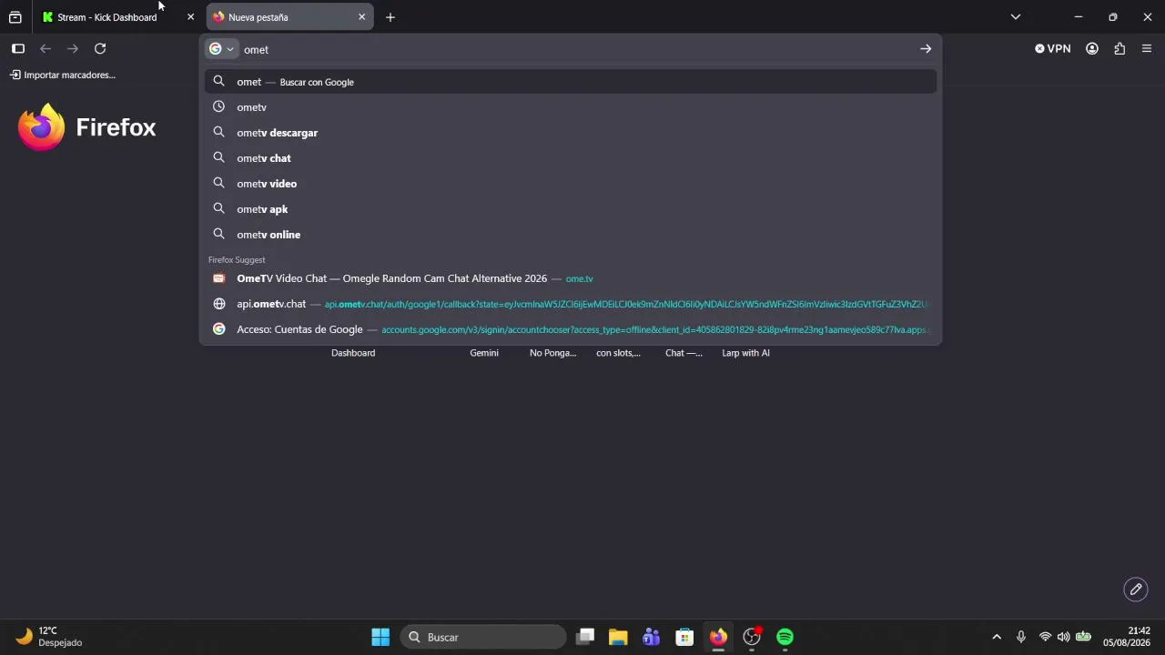Click the Gemini shortcut label
This screenshot has height=655, width=1165.
(484, 353)
